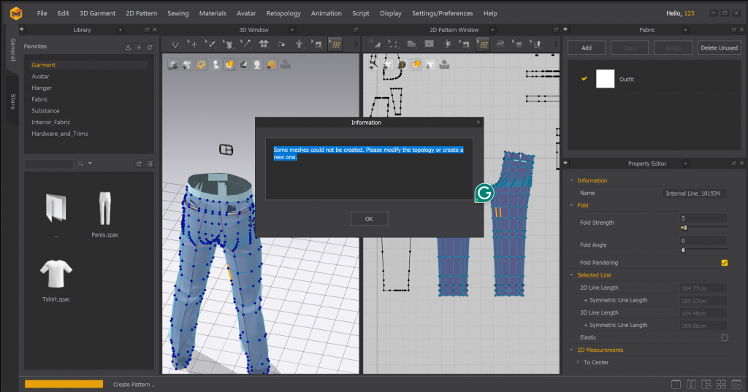Toggle the checkmark beside Outfit fabric

pos(584,79)
